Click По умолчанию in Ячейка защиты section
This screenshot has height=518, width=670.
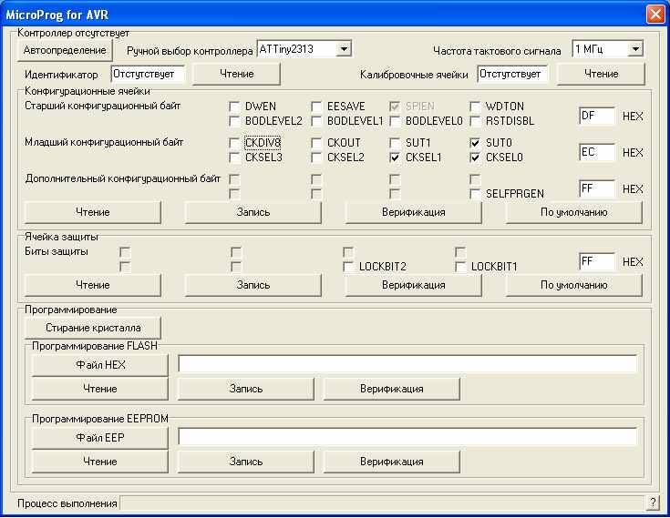click(574, 285)
